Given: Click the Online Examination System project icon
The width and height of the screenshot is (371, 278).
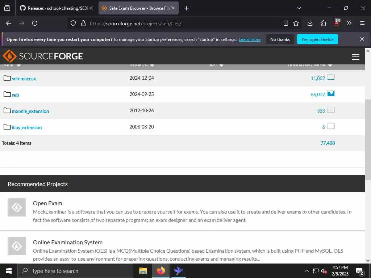Looking at the screenshot, I should click(17, 246).
